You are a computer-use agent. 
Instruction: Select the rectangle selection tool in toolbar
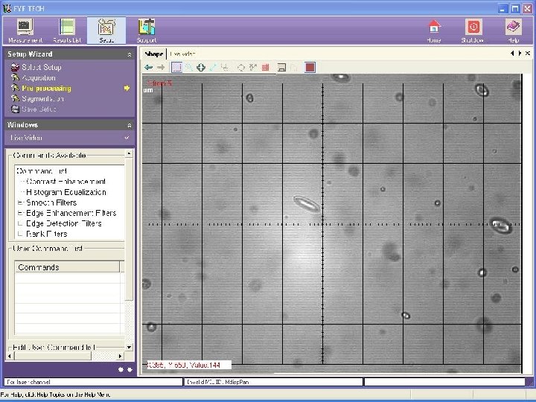coord(176,67)
